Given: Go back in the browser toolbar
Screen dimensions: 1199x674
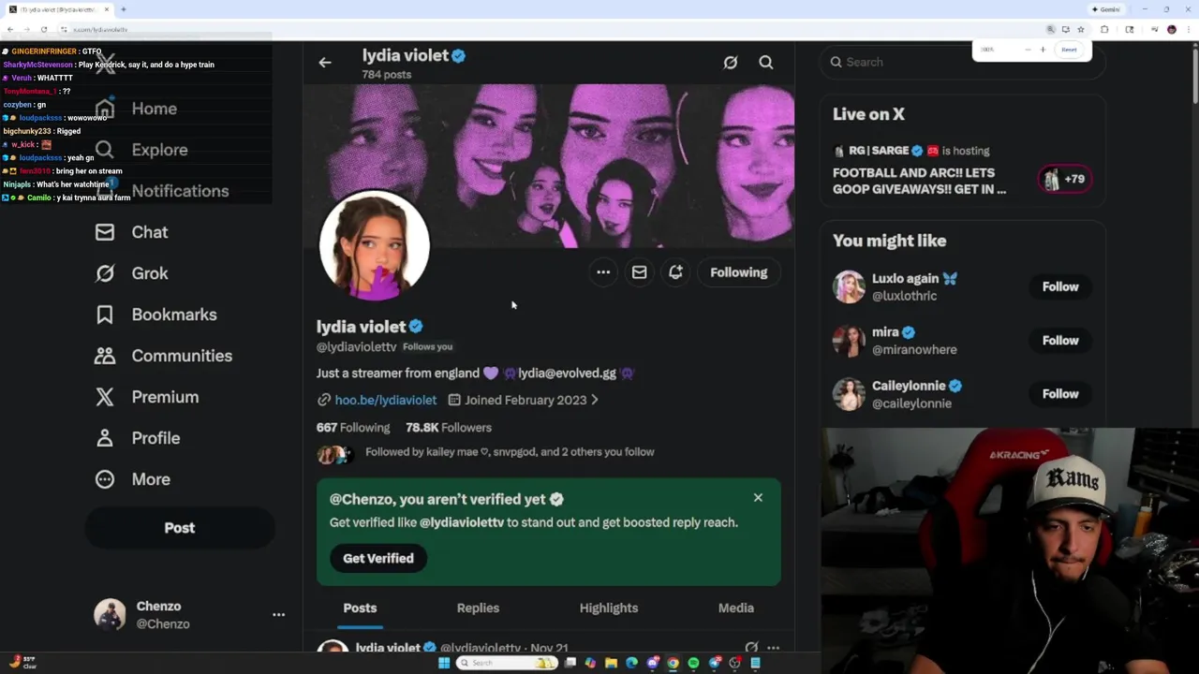Looking at the screenshot, I should 10,29.
